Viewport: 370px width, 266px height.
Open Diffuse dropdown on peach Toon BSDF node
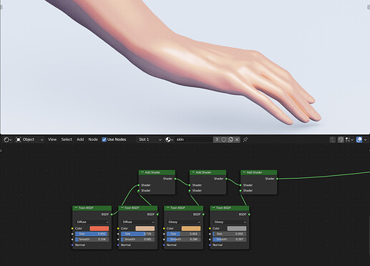(x=138, y=222)
